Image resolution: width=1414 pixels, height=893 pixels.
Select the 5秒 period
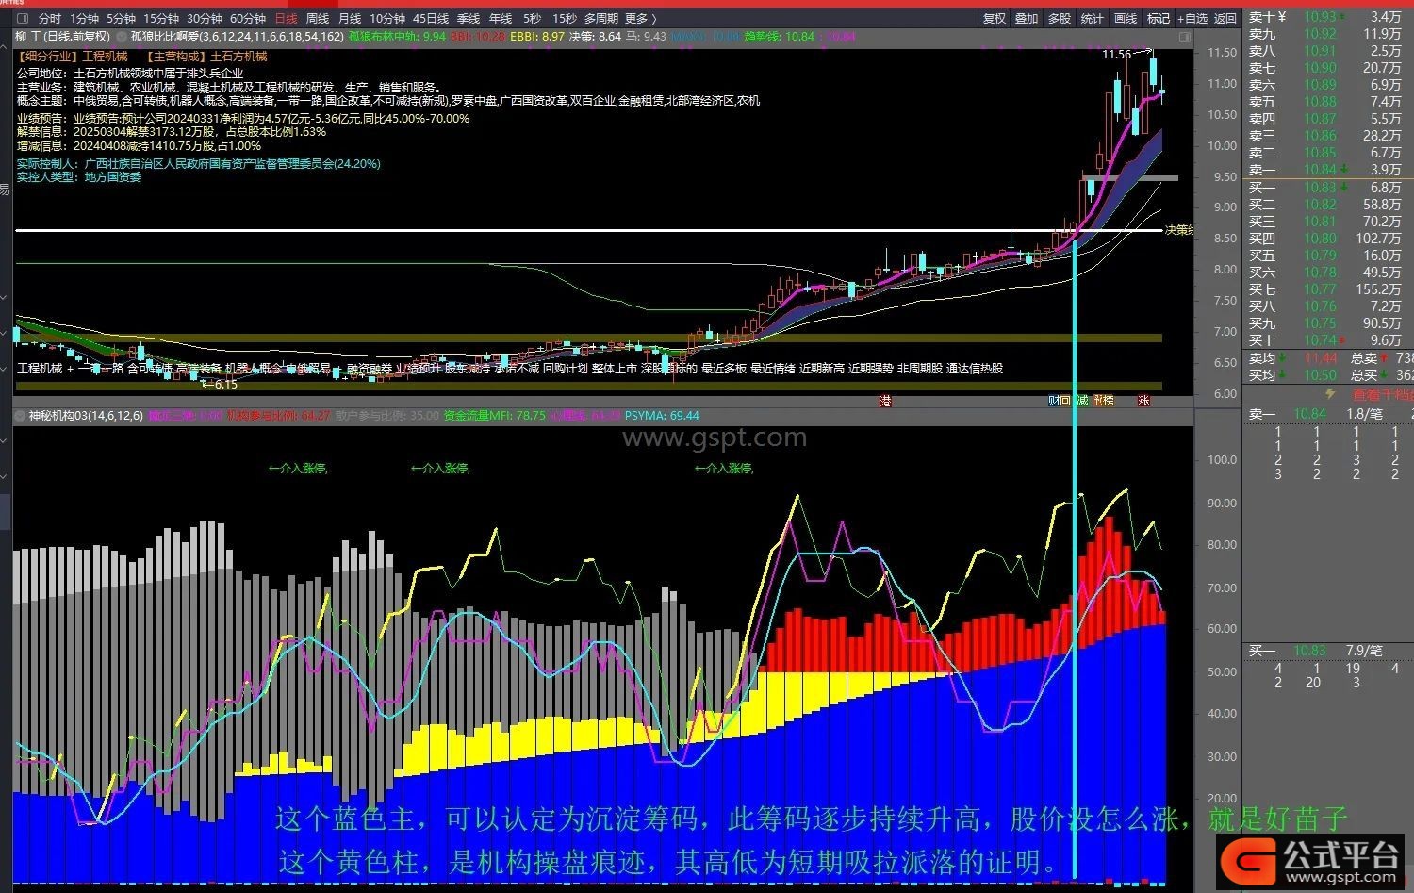click(x=533, y=18)
